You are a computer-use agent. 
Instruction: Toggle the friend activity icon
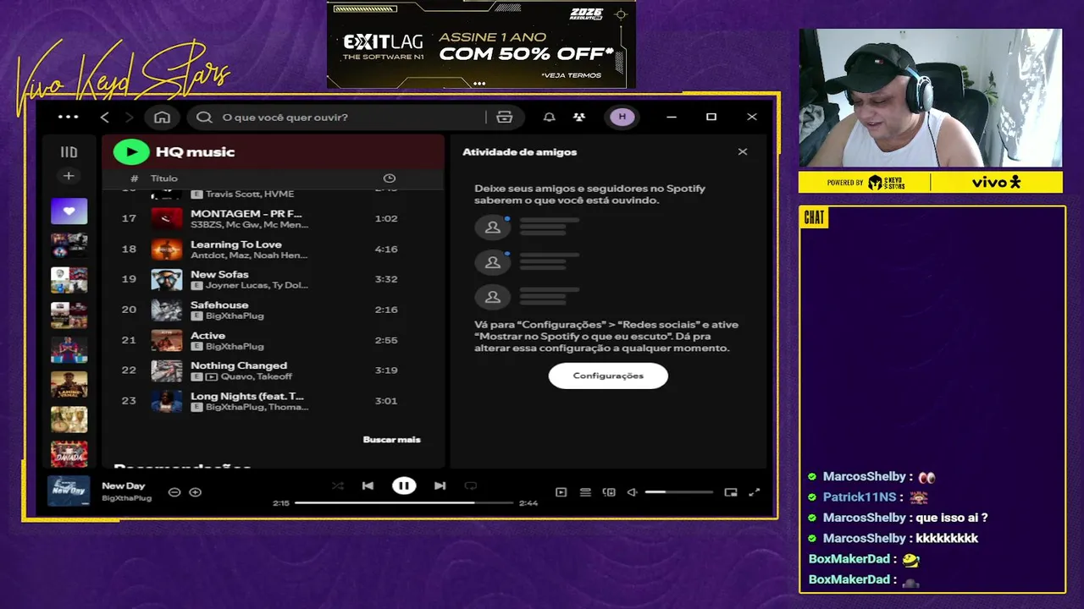579,117
